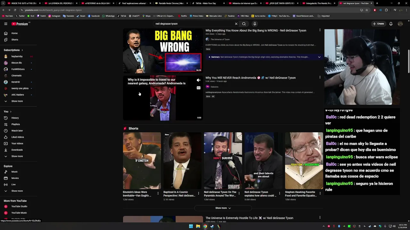This screenshot has height=230, width=410.
Task: Play the BIG BANG WRONG thumbnail
Action: click(x=163, y=51)
